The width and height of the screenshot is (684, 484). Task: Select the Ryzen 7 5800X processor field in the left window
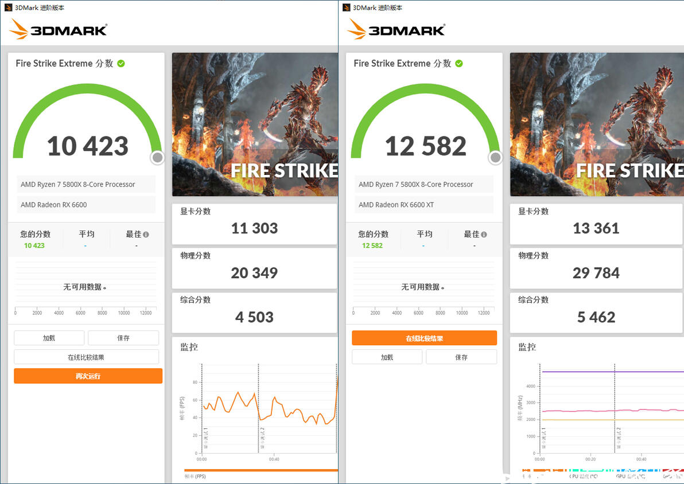[x=86, y=184]
